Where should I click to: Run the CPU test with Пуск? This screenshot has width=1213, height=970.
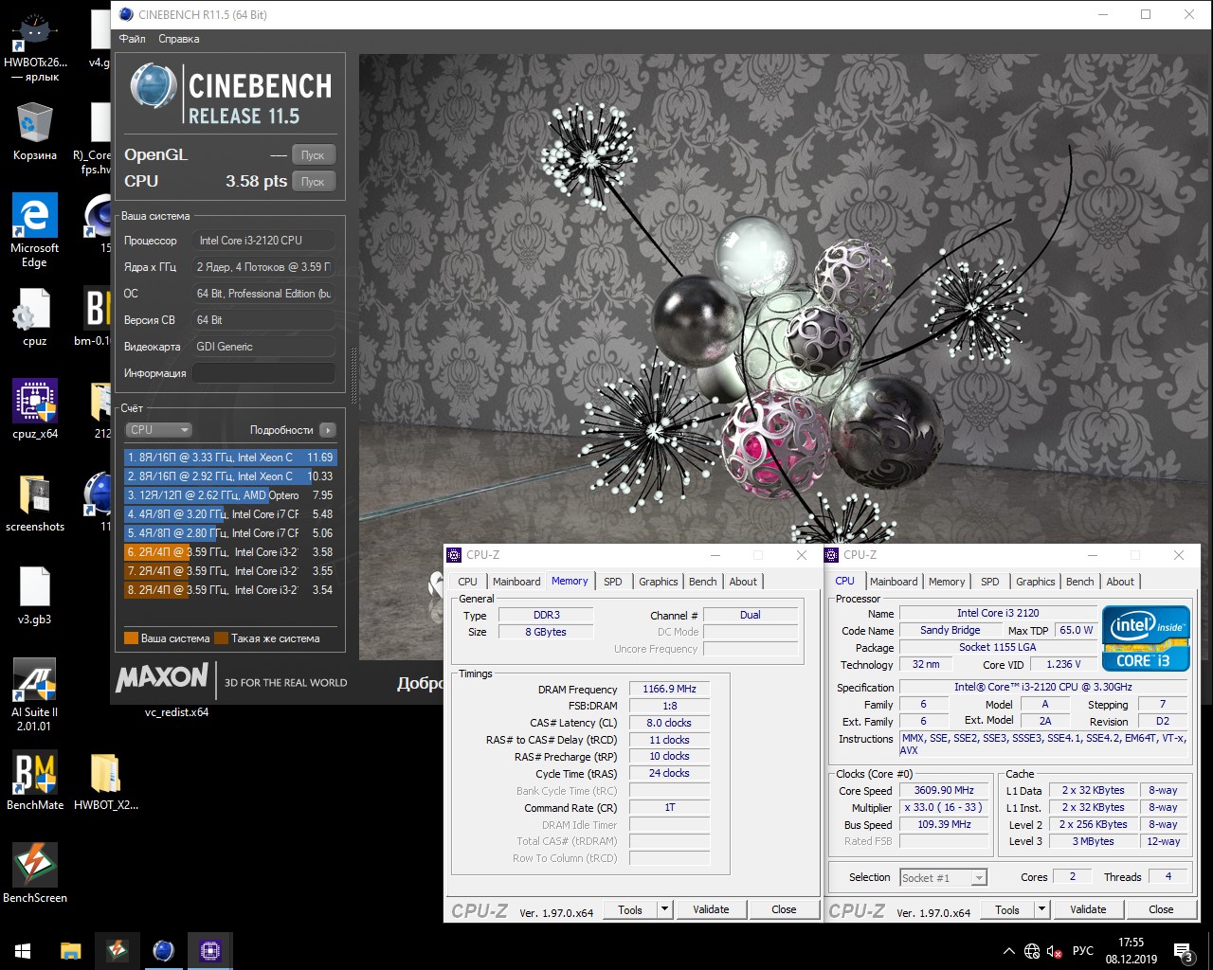click(313, 182)
